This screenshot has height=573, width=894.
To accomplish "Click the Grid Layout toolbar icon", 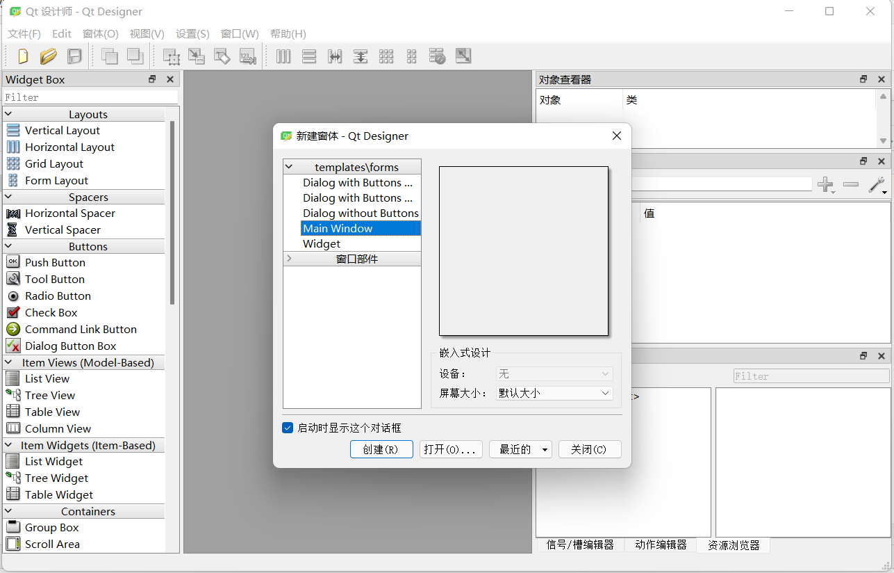I will tap(386, 56).
